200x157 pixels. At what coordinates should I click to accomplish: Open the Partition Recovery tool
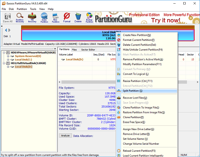click(20, 18)
